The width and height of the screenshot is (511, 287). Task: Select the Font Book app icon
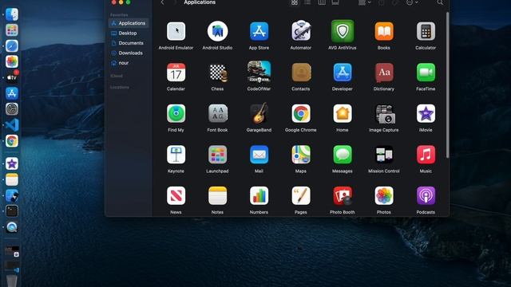click(x=218, y=113)
